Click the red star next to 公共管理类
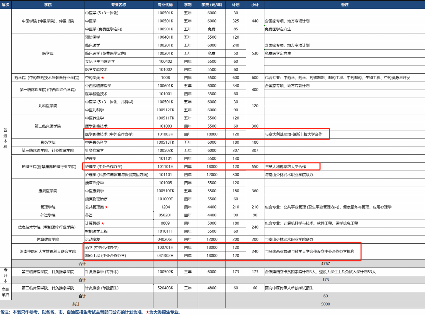 [x=106, y=207]
